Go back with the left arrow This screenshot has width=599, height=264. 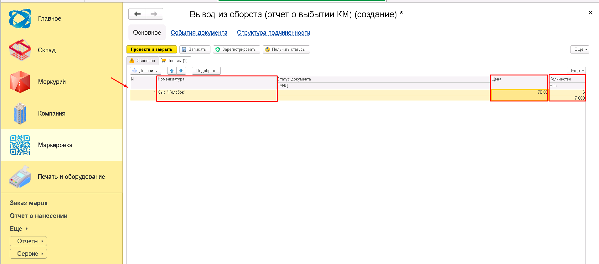[137, 14]
